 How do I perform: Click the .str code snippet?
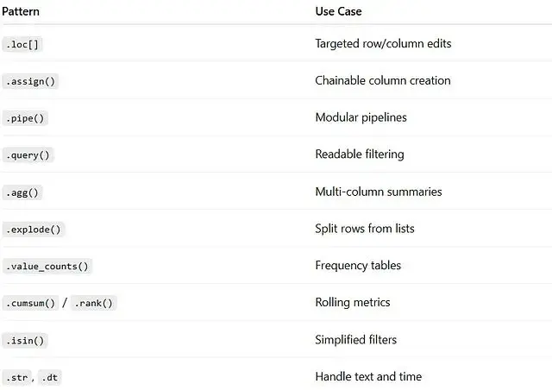[17, 377]
